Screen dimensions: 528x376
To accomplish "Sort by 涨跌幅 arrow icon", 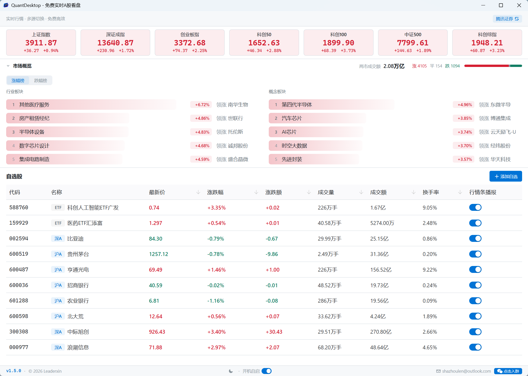I will (x=256, y=192).
